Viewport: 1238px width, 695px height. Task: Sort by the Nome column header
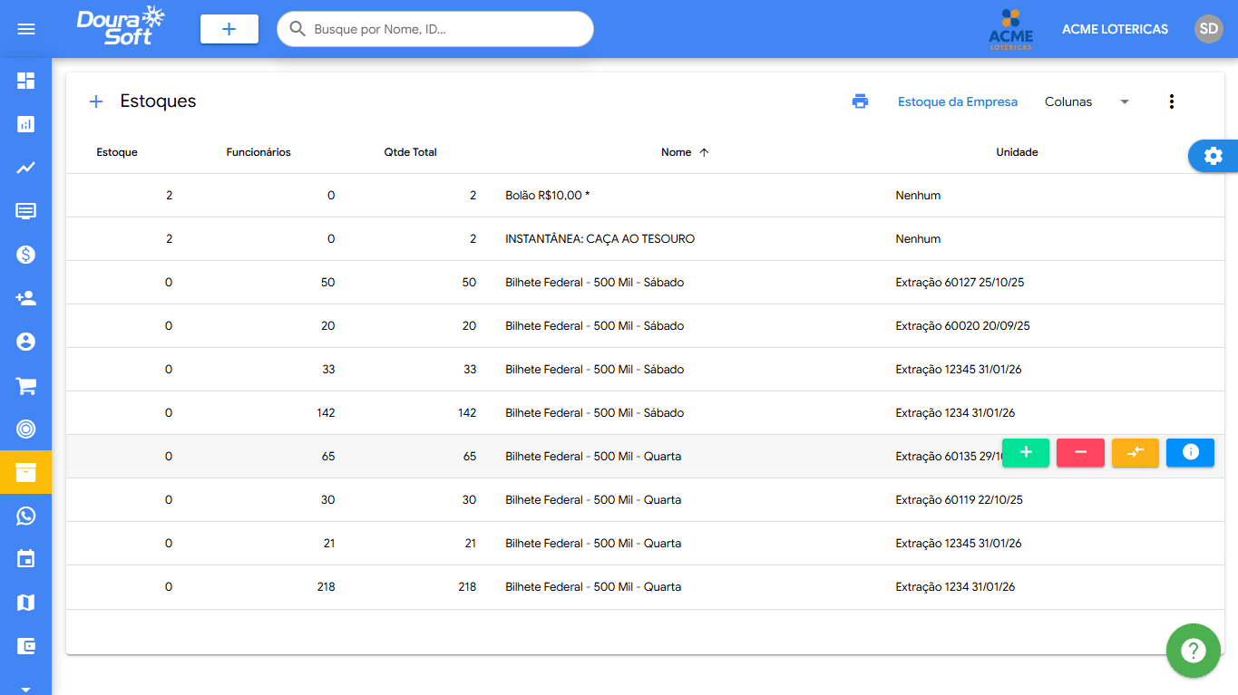(677, 152)
